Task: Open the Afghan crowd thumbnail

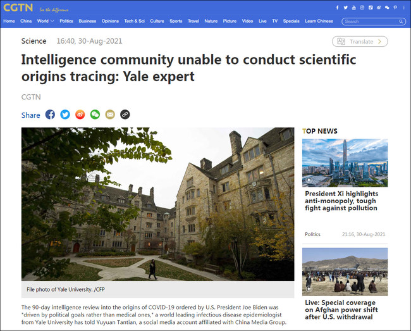Action: (345, 272)
